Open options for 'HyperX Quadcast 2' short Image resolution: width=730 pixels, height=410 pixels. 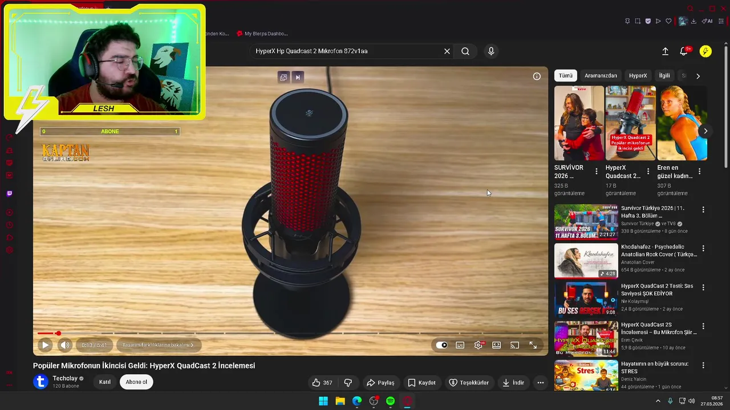click(x=648, y=171)
